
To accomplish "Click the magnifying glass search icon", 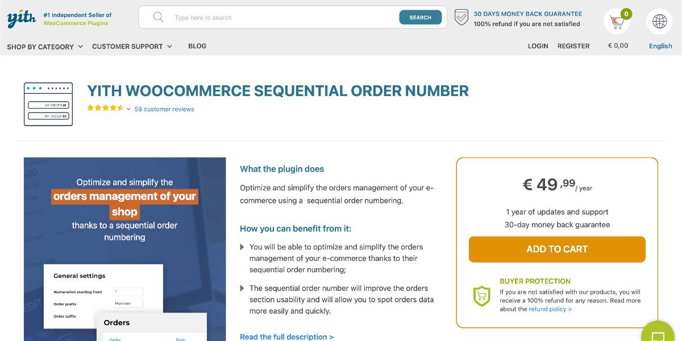I will tap(159, 17).
